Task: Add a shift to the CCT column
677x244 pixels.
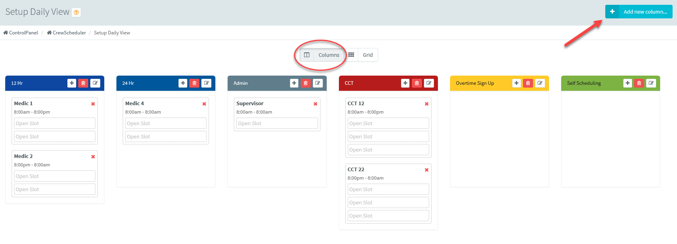Action: click(x=405, y=83)
